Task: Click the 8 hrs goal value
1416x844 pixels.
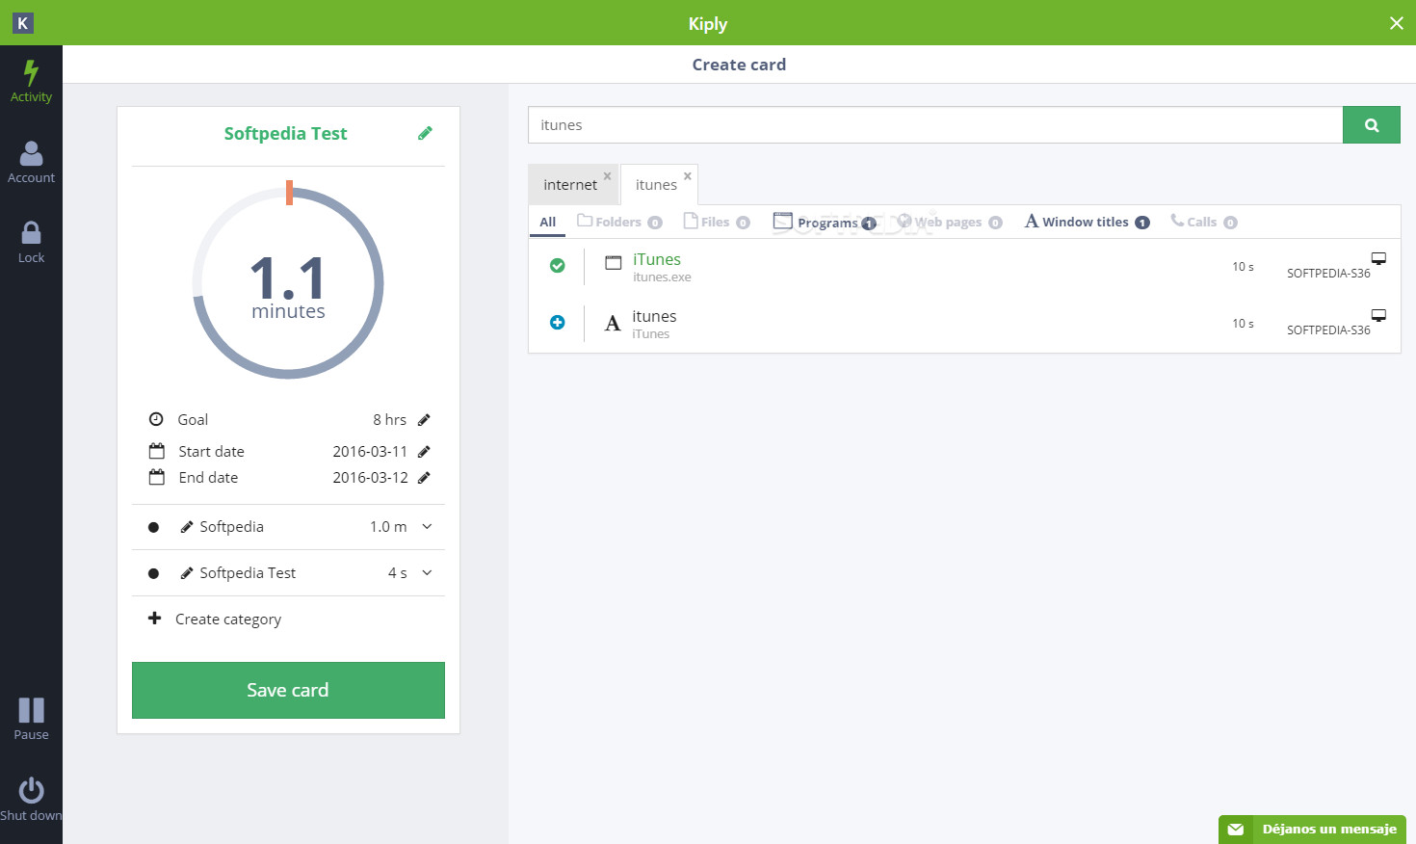Action: [389, 420]
